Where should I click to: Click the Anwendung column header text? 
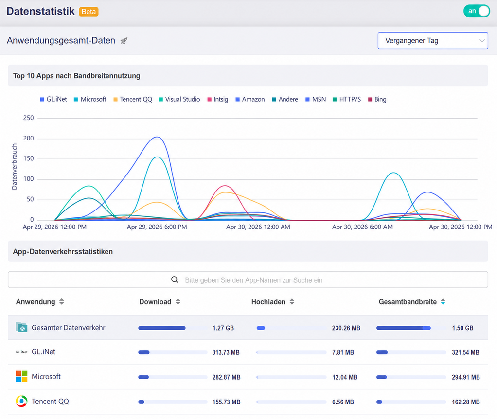tap(35, 302)
